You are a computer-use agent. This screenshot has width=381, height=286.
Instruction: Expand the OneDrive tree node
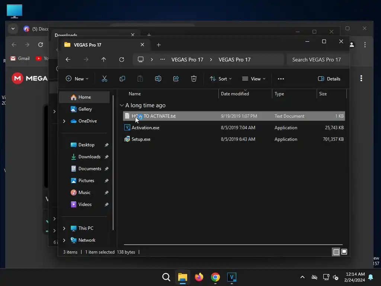[x=64, y=121]
